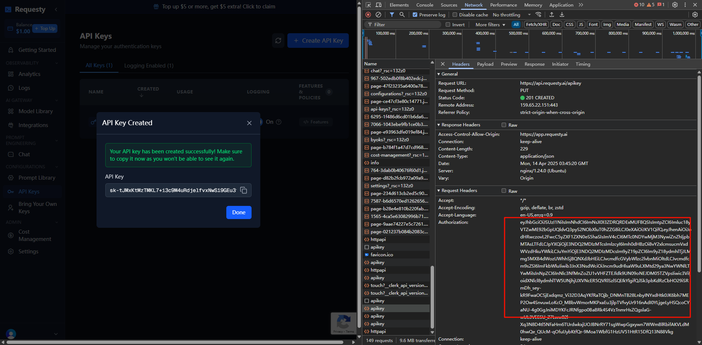Viewport: 702px width, 345px height.
Task: Copy the API key to clipboard
Action: pyautogui.click(x=244, y=190)
